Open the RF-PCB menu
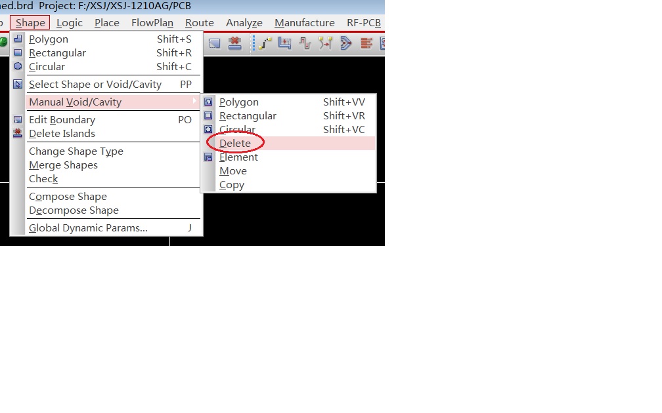 coord(364,23)
